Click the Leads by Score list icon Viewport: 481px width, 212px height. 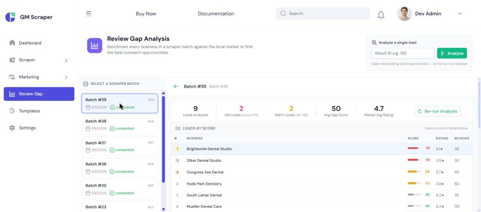point(178,129)
